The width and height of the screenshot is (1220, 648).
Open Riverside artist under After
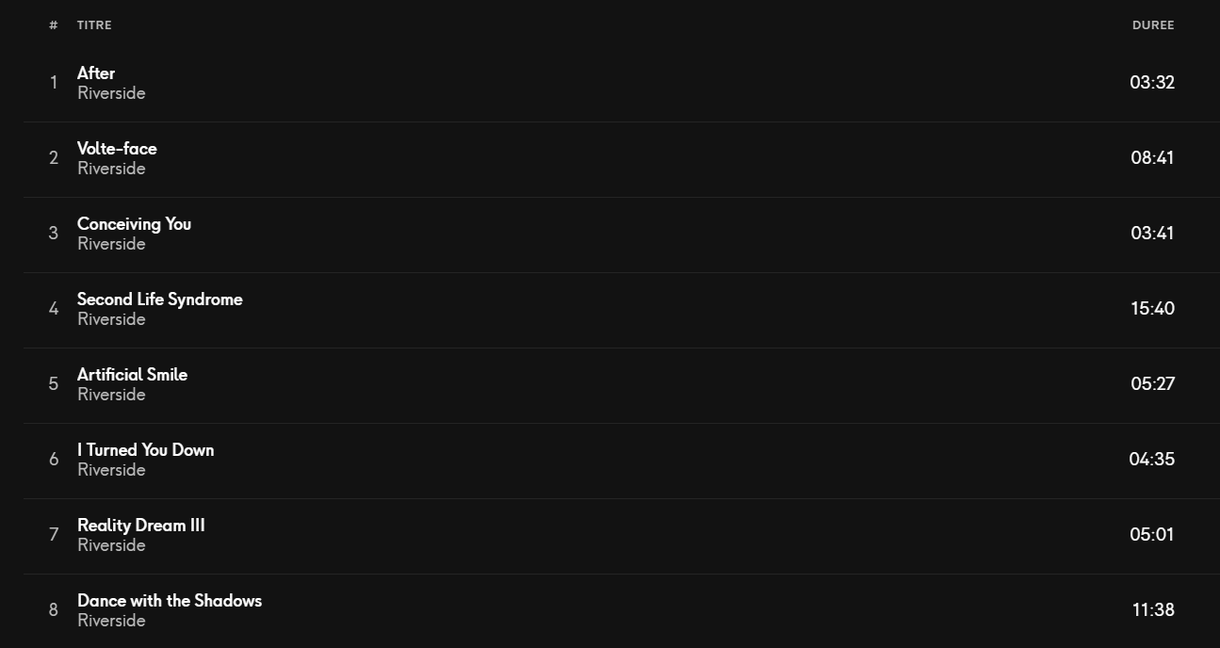coord(111,93)
